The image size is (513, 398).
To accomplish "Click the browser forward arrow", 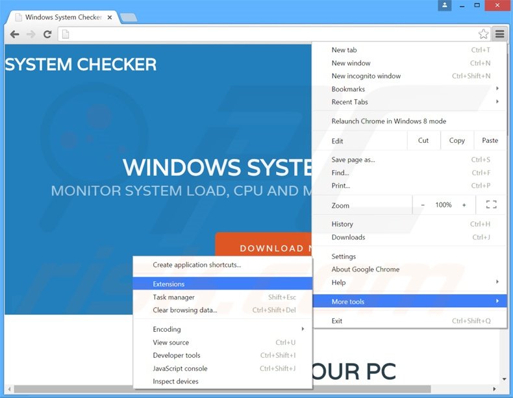I will (x=31, y=34).
